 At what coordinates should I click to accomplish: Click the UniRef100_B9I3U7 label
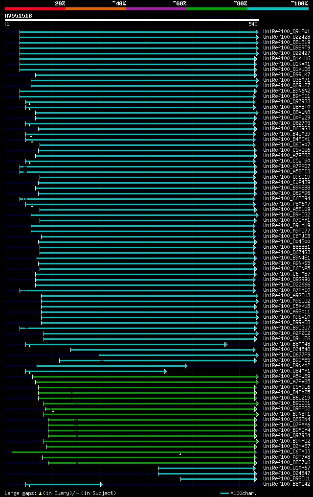coord(287,328)
